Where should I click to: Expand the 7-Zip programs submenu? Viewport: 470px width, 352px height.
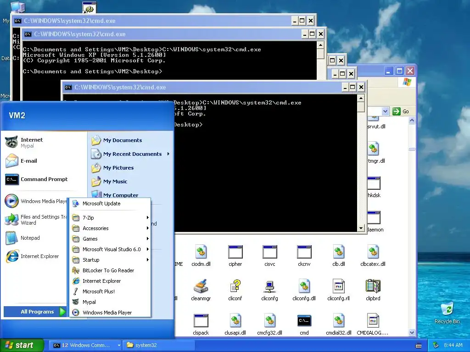[x=110, y=218]
